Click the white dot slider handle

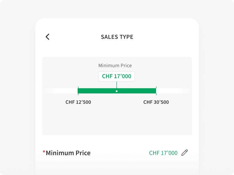[x=117, y=91]
